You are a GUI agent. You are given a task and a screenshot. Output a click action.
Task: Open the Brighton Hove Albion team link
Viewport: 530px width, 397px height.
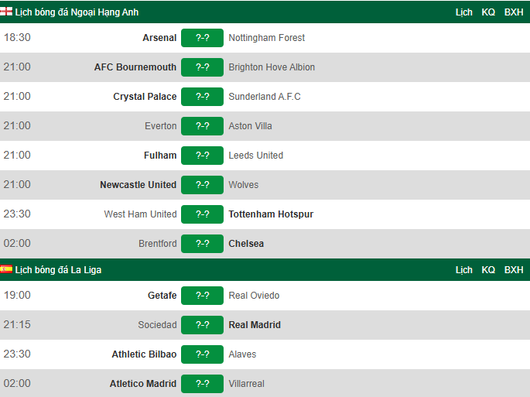coord(272,67)
